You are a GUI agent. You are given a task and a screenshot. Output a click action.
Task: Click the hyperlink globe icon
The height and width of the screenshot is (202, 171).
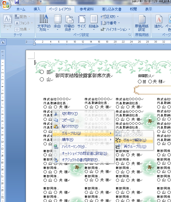point(56,147)
